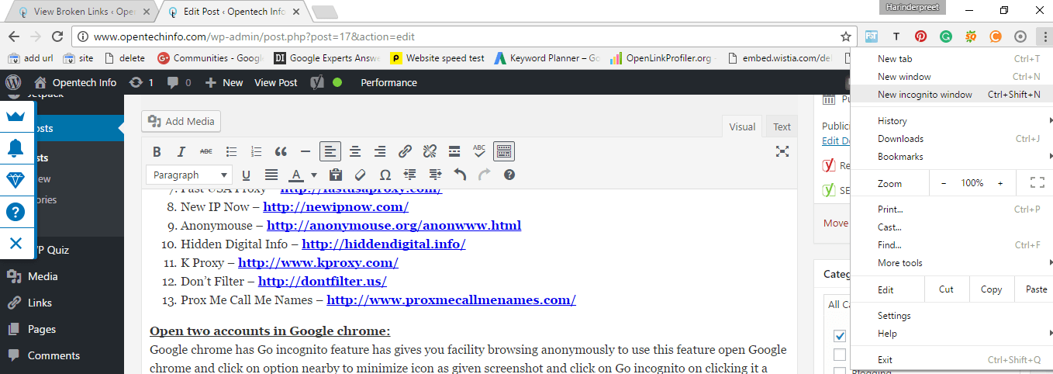Insert a blockquote
1053x374 pixels.
point(281,151)
